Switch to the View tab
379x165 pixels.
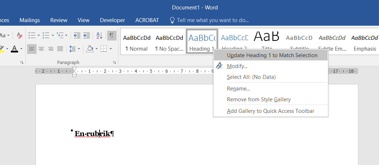point(84,20)
